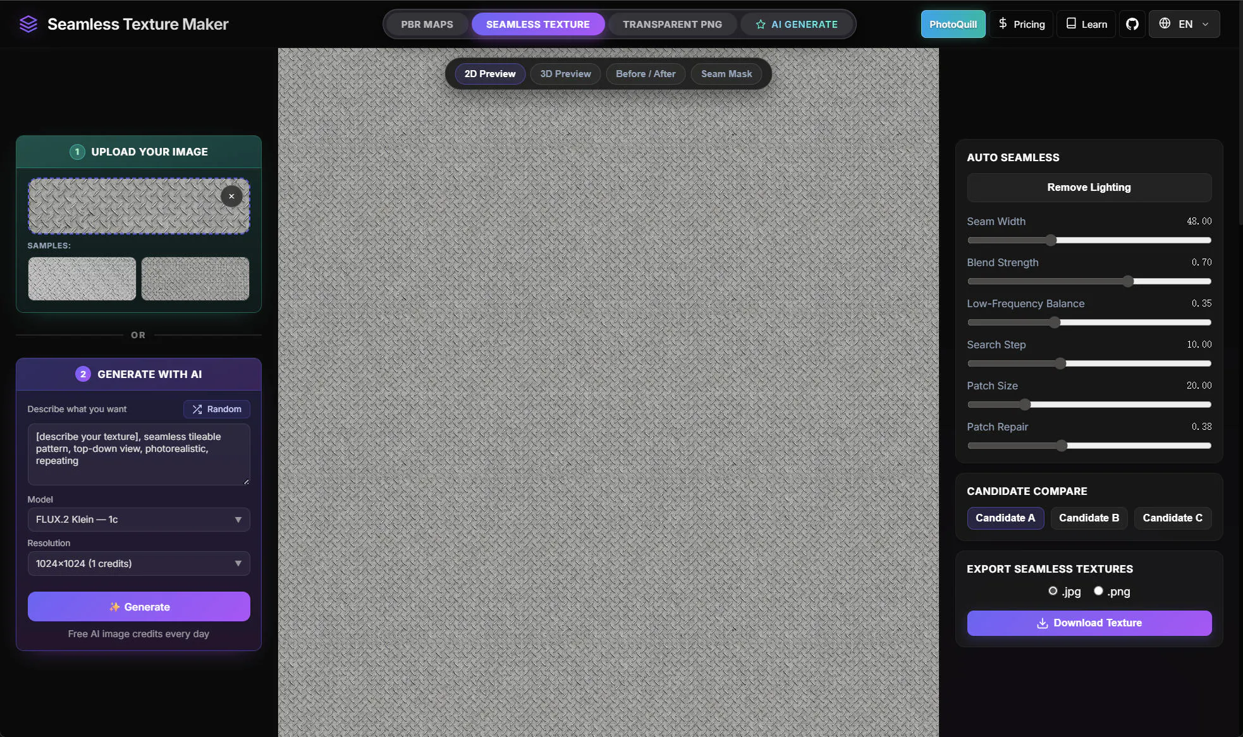1243x737 pixels.
Task: Open the AI Generate tab
Action: click(x=797, y=24)
